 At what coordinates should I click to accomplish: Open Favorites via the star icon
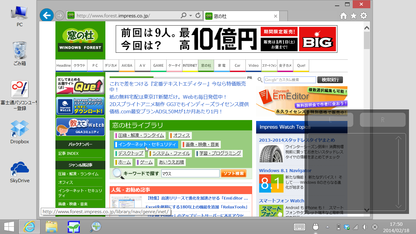(353, 16)
